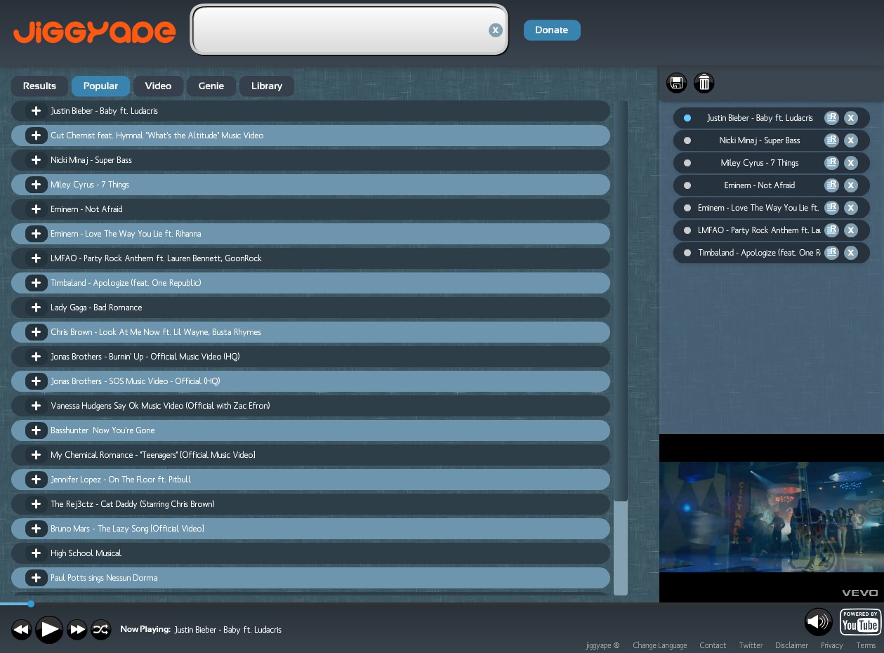Add Jonas Brothers - Burnin' Up to playlist
This screenshot has height=653, width=884.
(x=36, y=357)
